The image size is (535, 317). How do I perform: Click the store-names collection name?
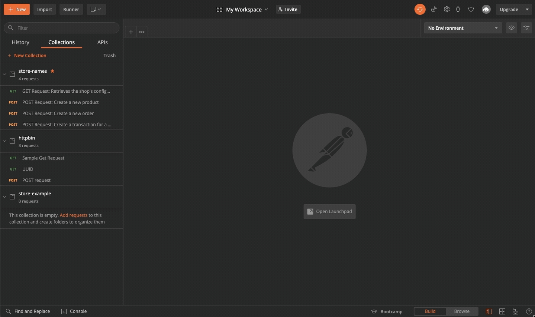tap(33, 71)
